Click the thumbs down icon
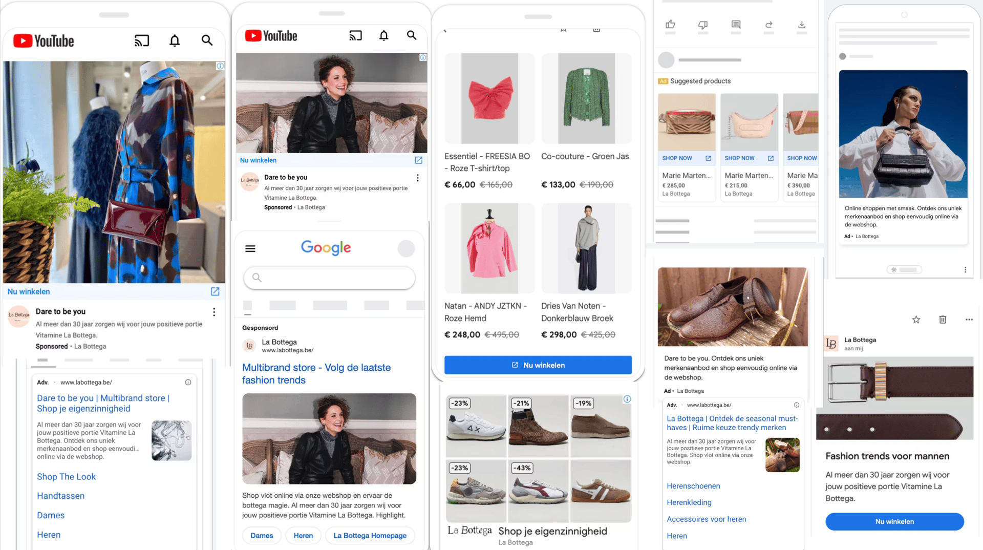The height and width of the screenshot is (550, 983). click(x=703, y=25)
